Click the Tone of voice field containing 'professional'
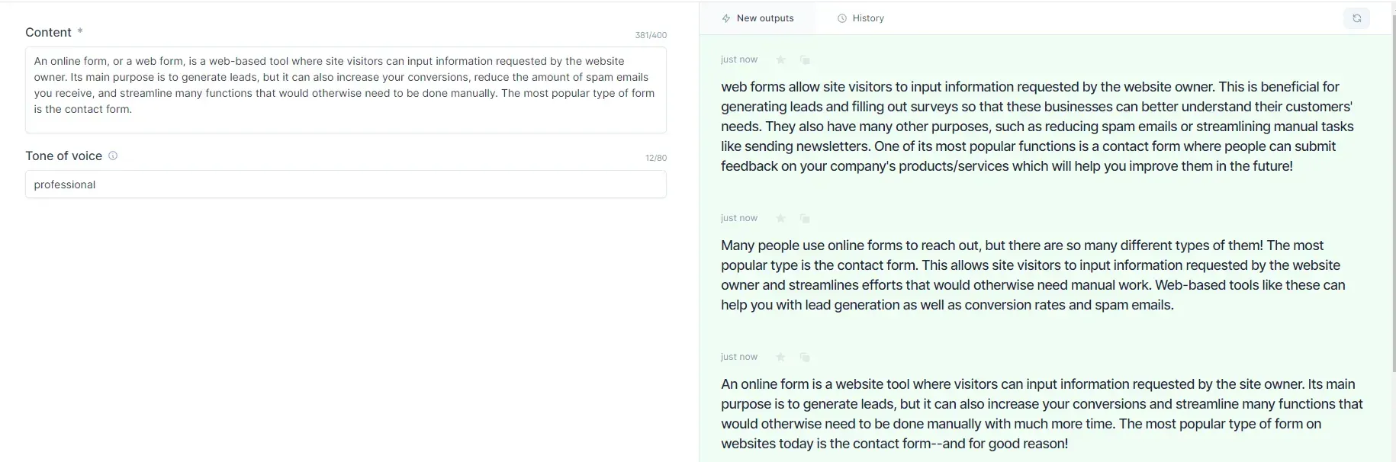Viewport: 1396px width, 462px height. (346, 184)
